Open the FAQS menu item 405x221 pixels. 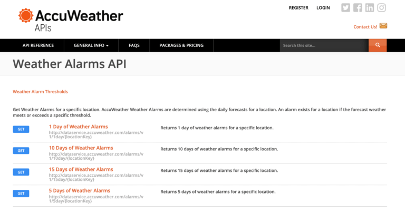click(x=134, y=45)
